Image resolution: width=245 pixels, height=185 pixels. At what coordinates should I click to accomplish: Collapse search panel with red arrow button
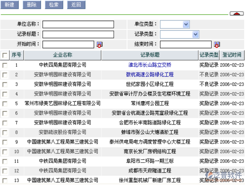click(236, 14)
